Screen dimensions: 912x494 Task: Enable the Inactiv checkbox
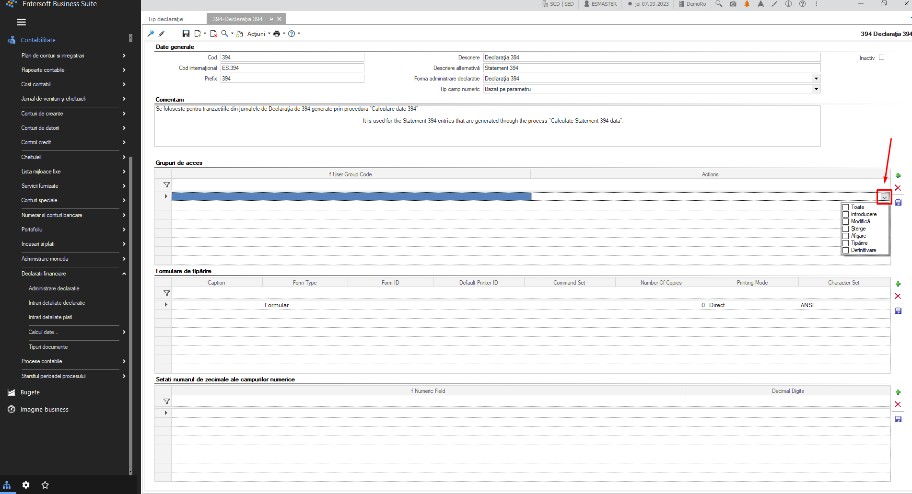pyautogui.click(x=881, y=57)
